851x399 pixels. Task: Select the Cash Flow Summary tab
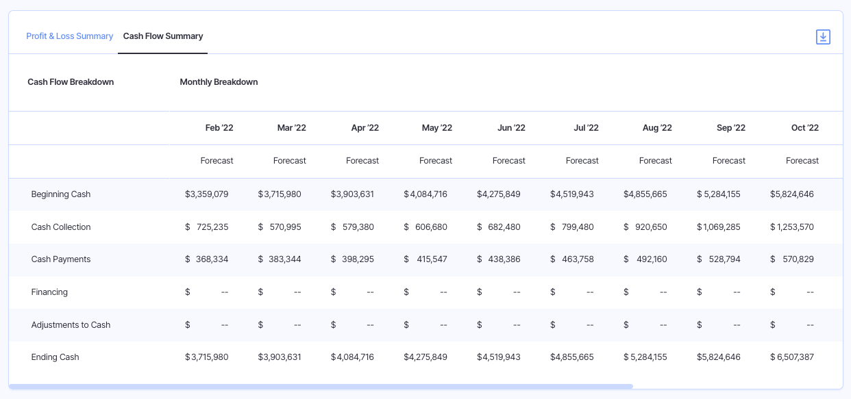pyautogui.click(x=162, y=36)
